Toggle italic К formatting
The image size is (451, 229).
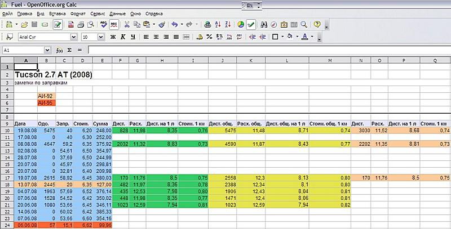tap(123, 37)
